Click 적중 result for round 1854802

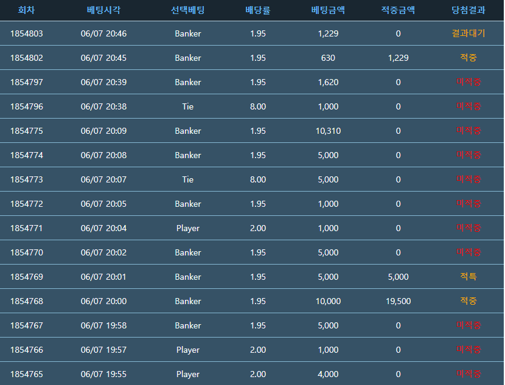(x=468, y=58)
